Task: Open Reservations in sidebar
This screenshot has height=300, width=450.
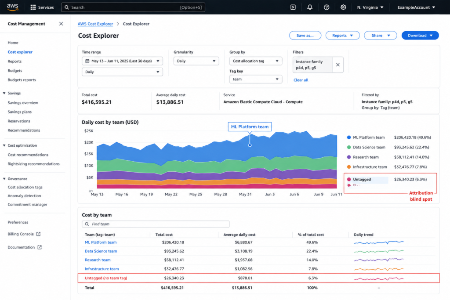Action: (19, 121)
